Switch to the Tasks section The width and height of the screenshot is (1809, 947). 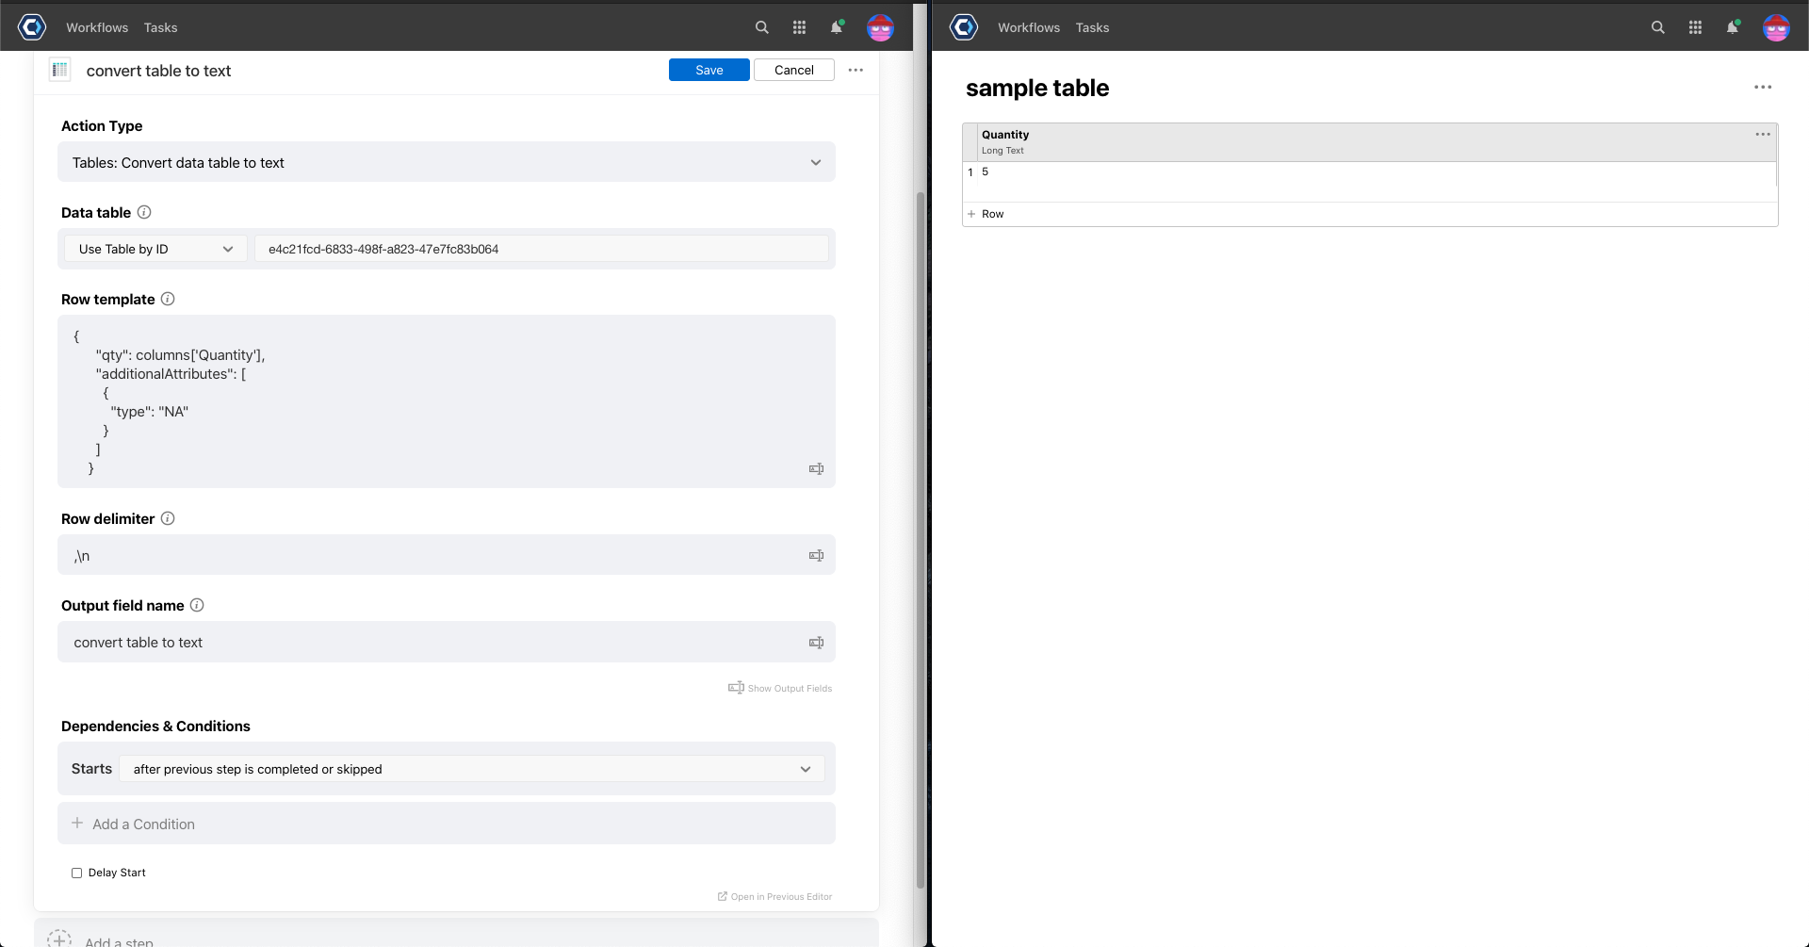[160, 27]
